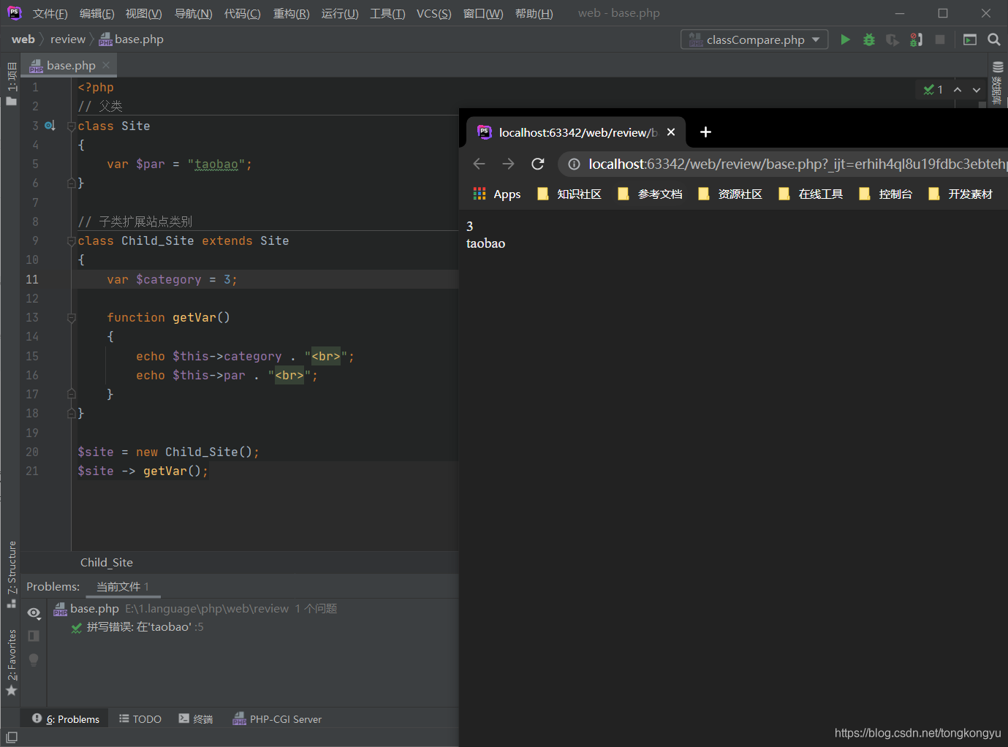Image resolution: width=1008 pixels, height=747 pixels.
Task: Click the browser forward arrow
Action: point(509,164)
